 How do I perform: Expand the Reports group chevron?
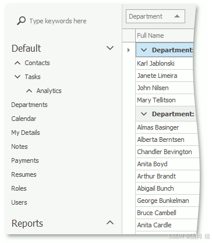[110, 223]
